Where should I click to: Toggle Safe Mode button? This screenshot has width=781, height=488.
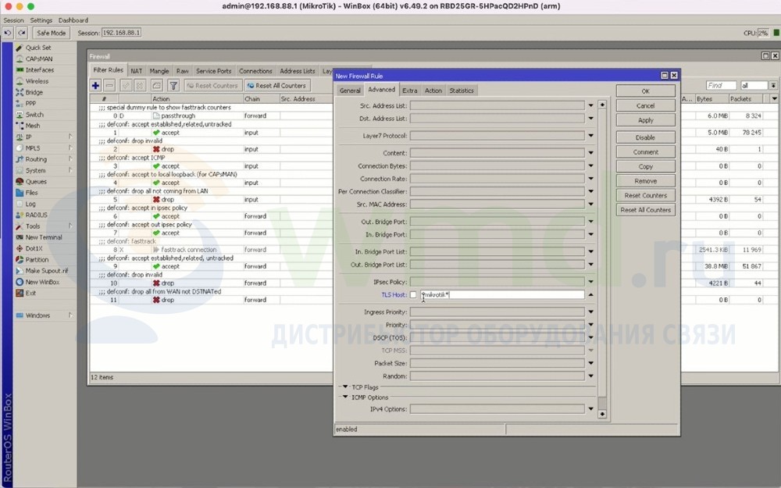(x=52, y=33)
